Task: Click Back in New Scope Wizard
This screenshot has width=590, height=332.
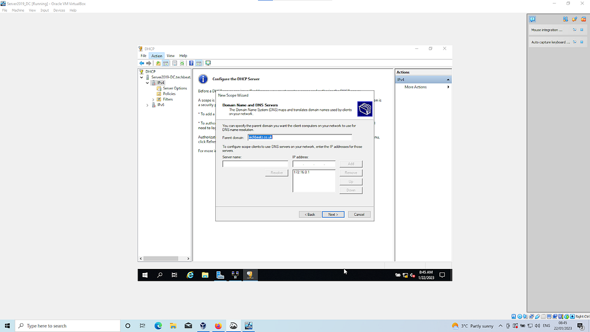Action: pos(310,214)
